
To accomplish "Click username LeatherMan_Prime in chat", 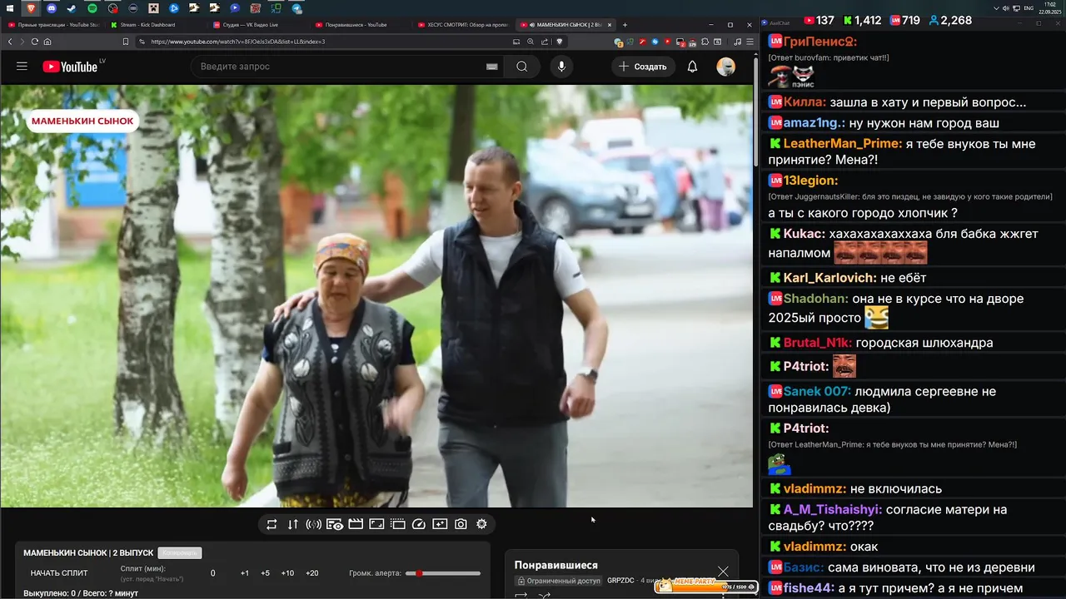I will click(842, 144).
